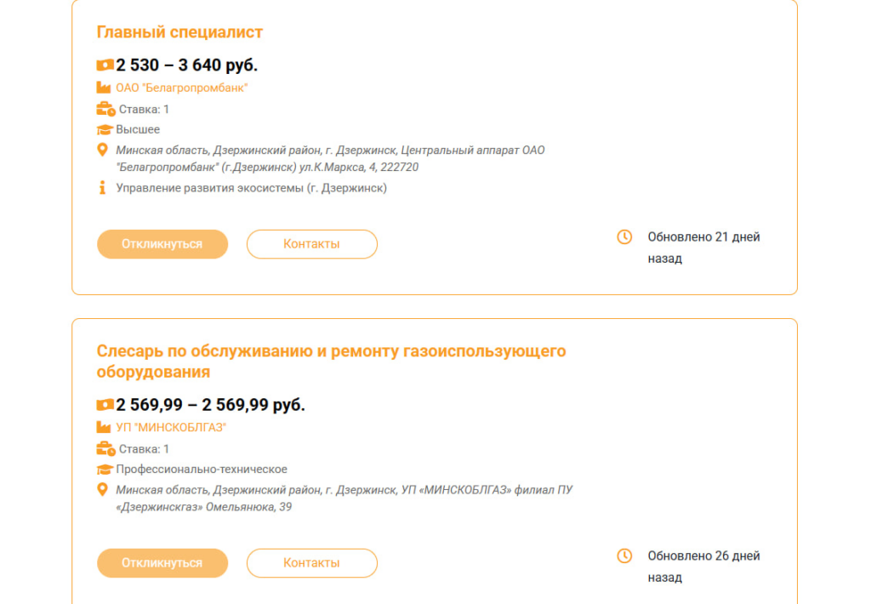Click the factory icon next to ОАО Белагропромбанк

click(x=104, y=88)
